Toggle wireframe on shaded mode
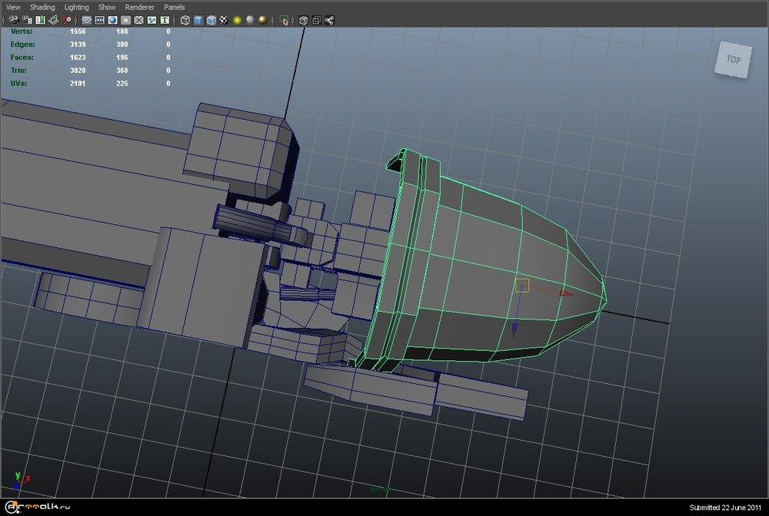This screenshot has width=769, height=516. pos(211,20)
